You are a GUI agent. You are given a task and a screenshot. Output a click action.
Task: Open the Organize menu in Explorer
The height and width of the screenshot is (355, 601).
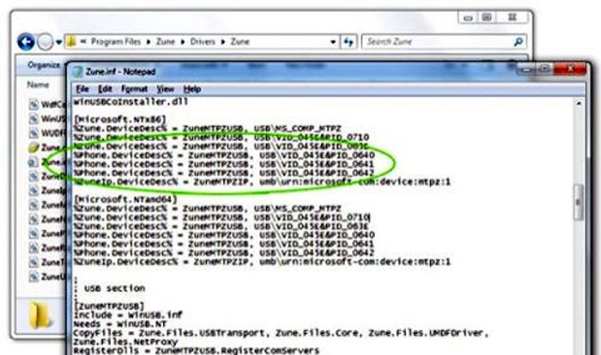[44, 64]
